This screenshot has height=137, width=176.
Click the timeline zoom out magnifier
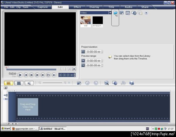coord(40,83)
